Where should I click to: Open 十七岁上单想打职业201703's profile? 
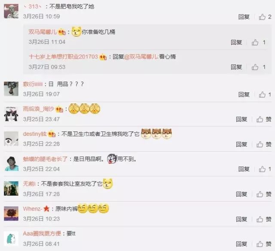click(x=63, y=57)
